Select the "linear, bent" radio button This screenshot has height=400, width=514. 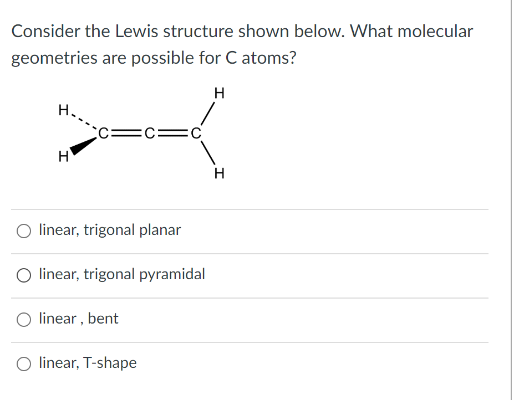point(23,319)
